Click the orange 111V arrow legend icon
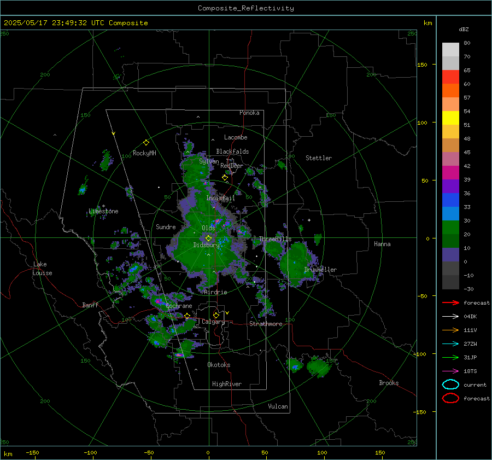The image size is (492, 460). click(450, 330)
